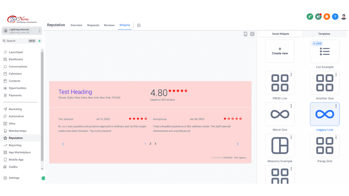Viewport: 349px width, 196px height.
Task: Switch to the Templates tab
Action: [x=324, y=34]
